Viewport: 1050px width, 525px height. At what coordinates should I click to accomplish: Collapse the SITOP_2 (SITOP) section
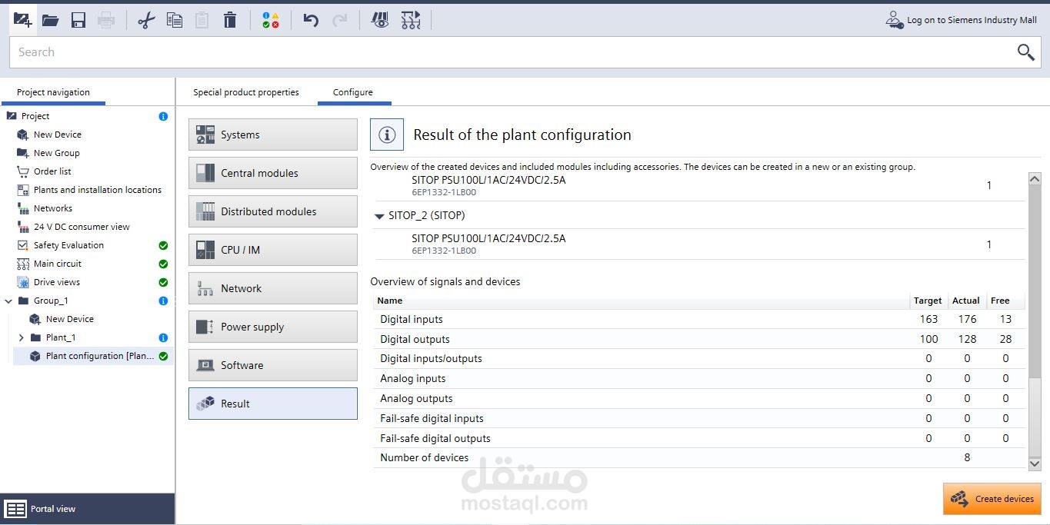pos(379,216)
